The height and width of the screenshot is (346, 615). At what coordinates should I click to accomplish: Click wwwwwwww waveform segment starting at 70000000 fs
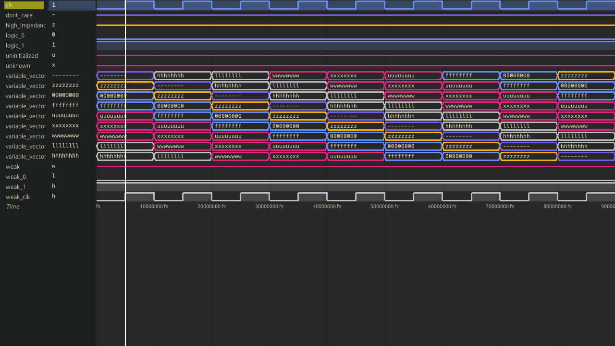point(529,116)
